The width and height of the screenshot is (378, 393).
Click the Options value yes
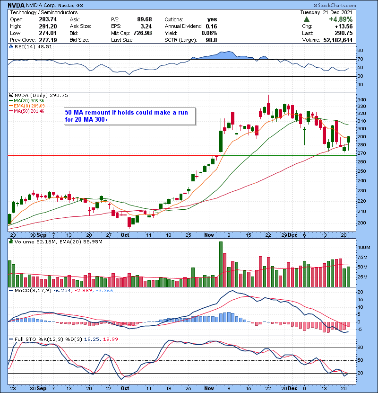point(212,19)
